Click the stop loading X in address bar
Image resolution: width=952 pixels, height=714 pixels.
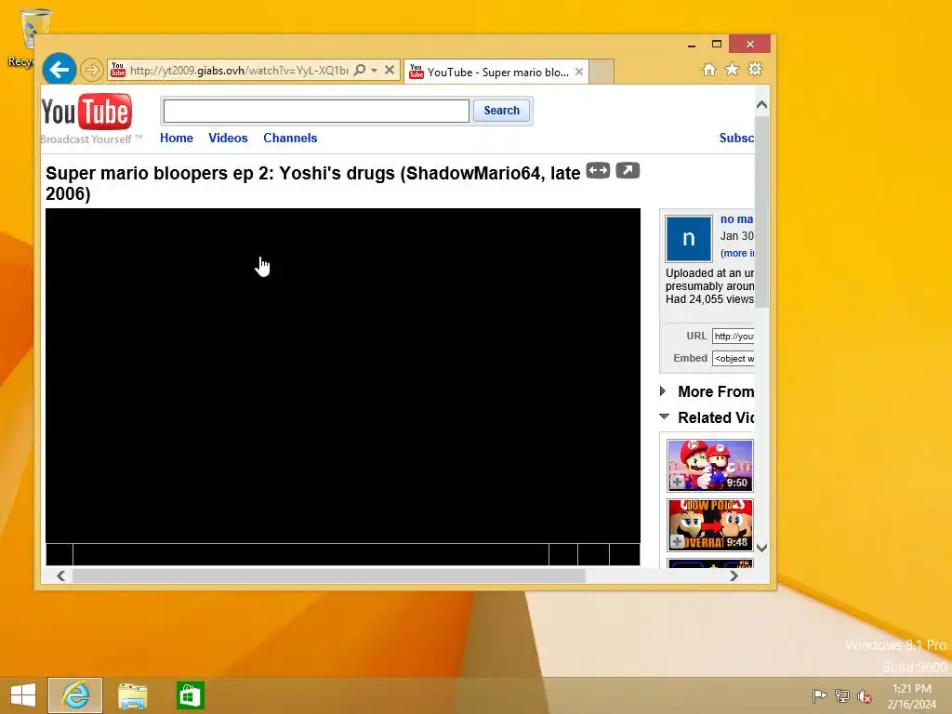tap(390, 70)
